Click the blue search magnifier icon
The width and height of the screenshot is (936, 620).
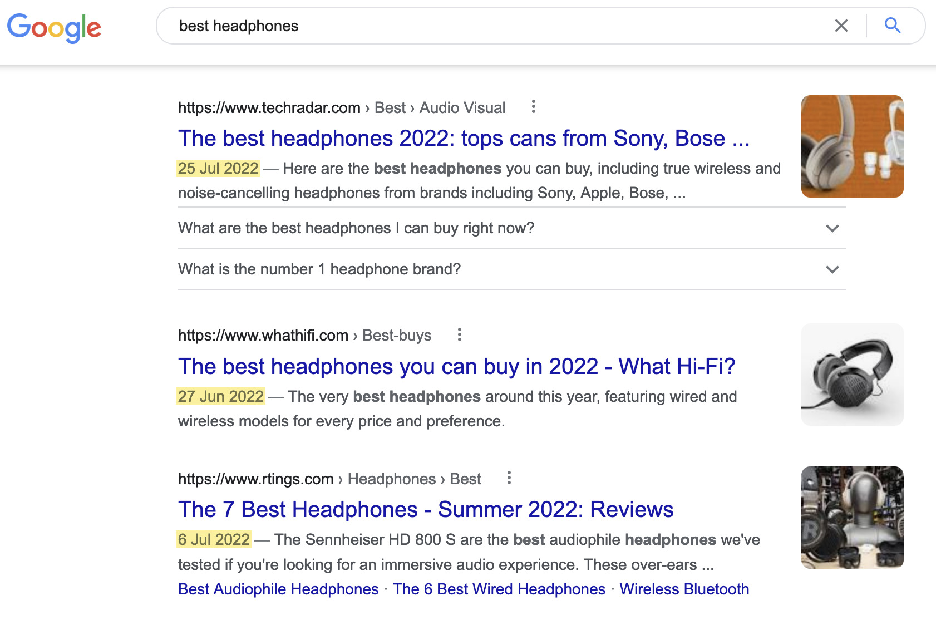[x=892, y=26]
